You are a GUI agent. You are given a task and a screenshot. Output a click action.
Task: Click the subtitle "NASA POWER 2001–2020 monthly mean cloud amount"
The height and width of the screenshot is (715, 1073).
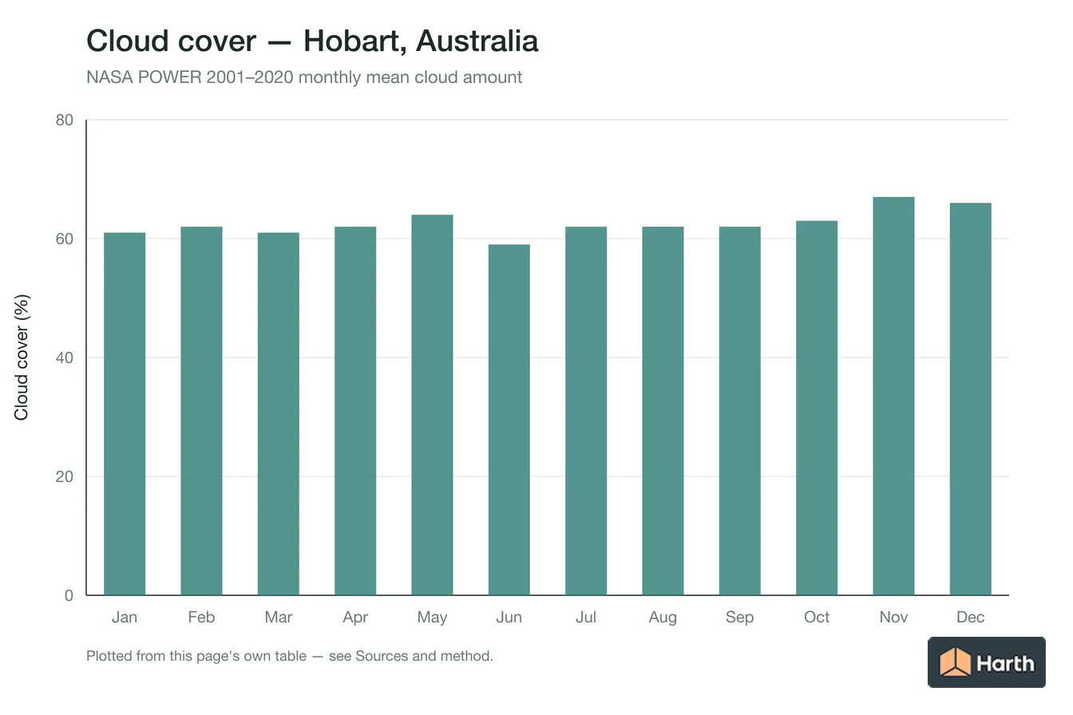(x=304, y=77)
